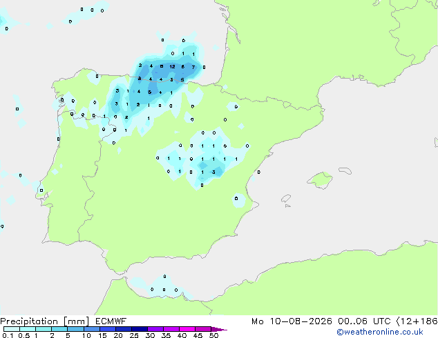
Task: Select the 2–5 mm legend color swatch
Action: (59, 329)
